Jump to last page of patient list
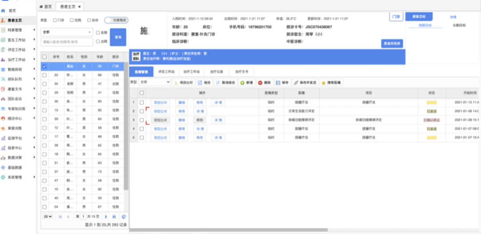Image resolution: width=481 pixels, height=234 pixels. [114, 217]
